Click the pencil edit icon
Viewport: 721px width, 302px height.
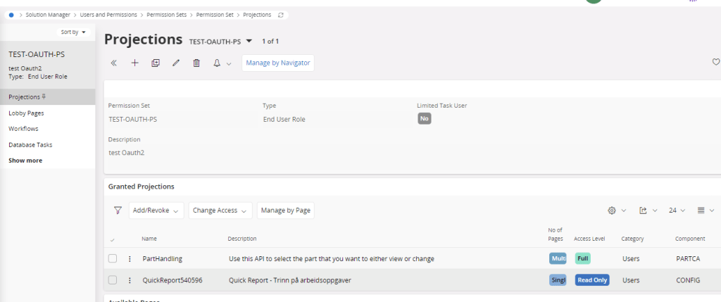coord(176,63)
